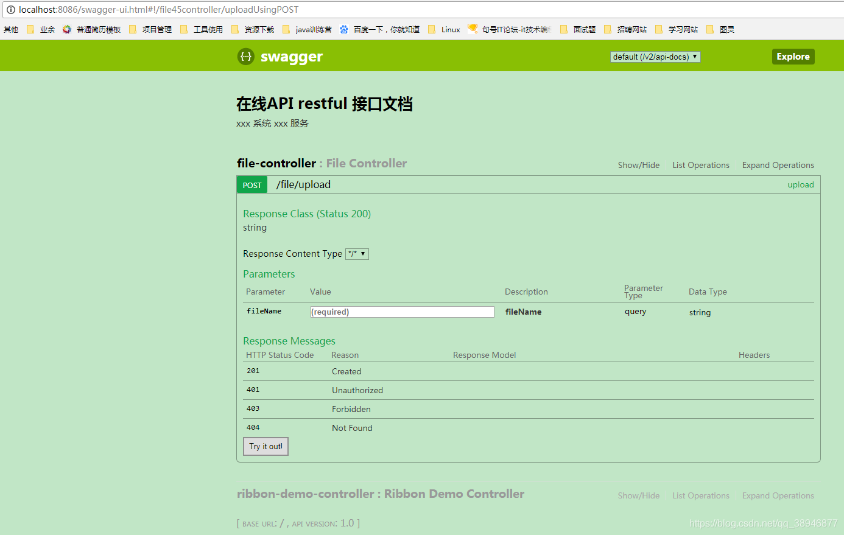Open the 资源下载 bookmark folder

253,29
